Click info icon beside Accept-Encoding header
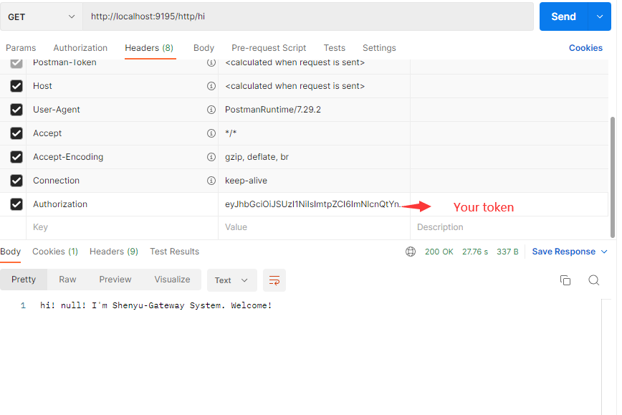 pos(211,157)
